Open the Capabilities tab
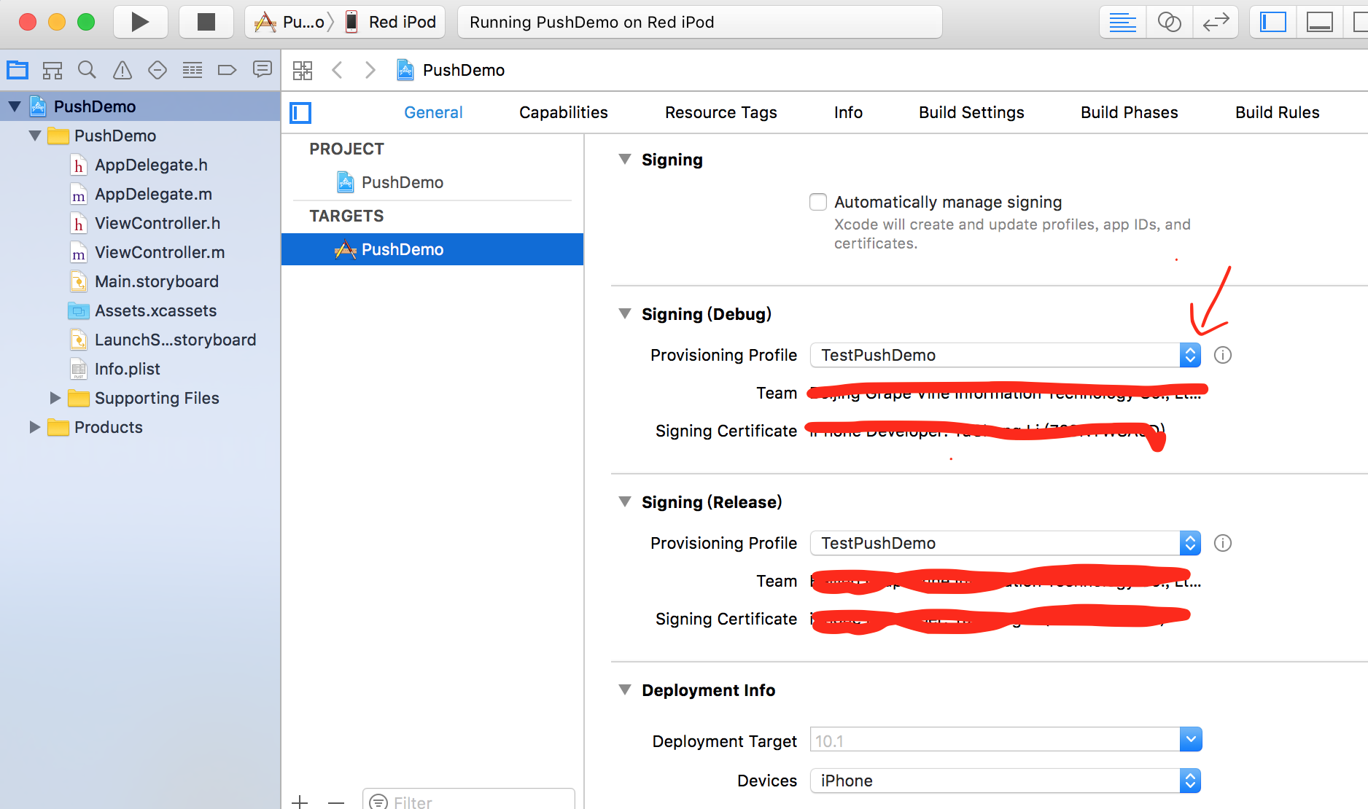Image resolution: width=1368 pixels, height=809 pixels. click(x=563, y=112)
